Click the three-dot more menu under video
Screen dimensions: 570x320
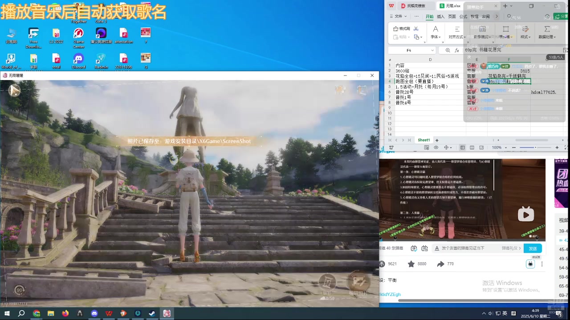tap(542, 264)
